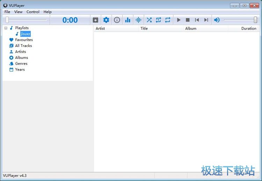Stop playback with the stop button
This screenshot has height=181, width=262.
point(188,20)
